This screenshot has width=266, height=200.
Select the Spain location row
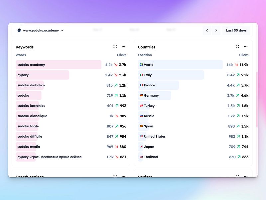coord(193,126)
